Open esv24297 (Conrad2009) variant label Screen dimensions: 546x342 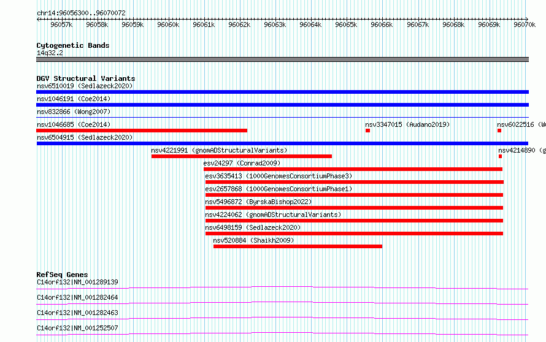coord(242,163)
